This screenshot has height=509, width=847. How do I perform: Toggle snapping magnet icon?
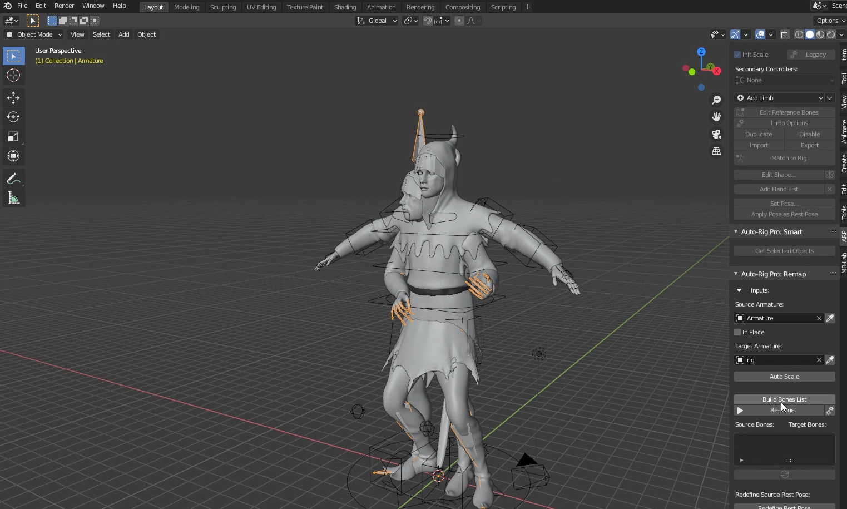427,21
